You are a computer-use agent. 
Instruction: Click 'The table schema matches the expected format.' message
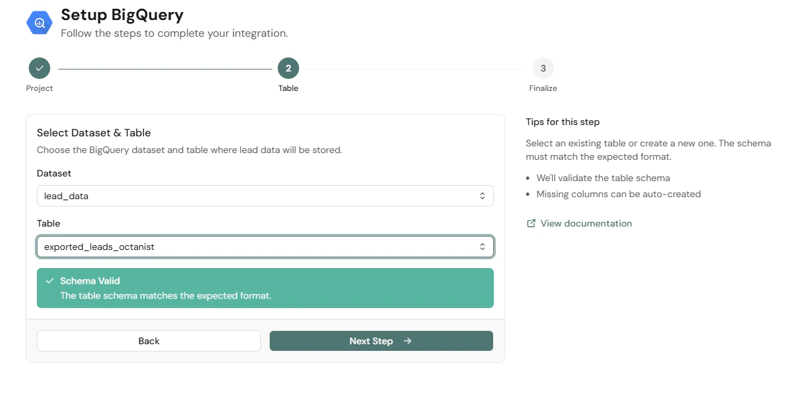165,295
